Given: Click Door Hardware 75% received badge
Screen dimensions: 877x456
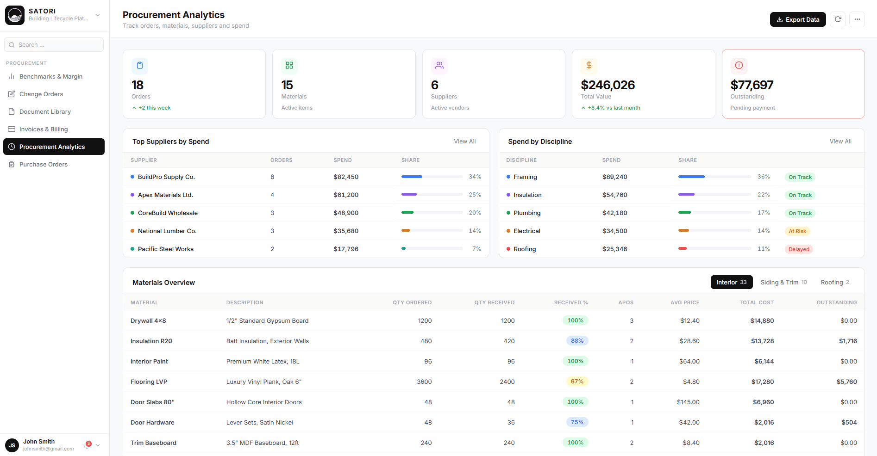Looking at the screenshot, I should point(577,422).
